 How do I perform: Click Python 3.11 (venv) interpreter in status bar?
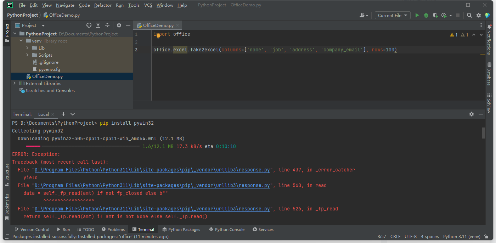[x=462, y=237]
